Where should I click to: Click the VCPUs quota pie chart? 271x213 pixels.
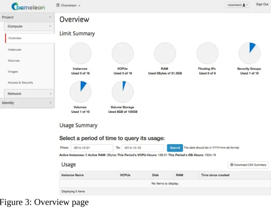(123, 53)
